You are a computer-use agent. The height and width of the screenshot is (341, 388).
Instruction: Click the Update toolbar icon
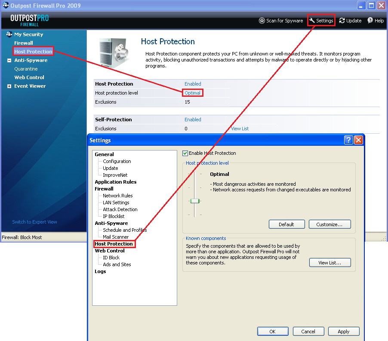point(342,21)
